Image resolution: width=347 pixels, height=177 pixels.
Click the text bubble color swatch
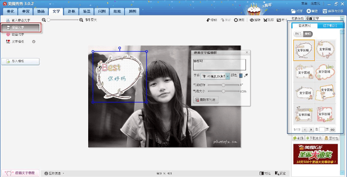241,76
